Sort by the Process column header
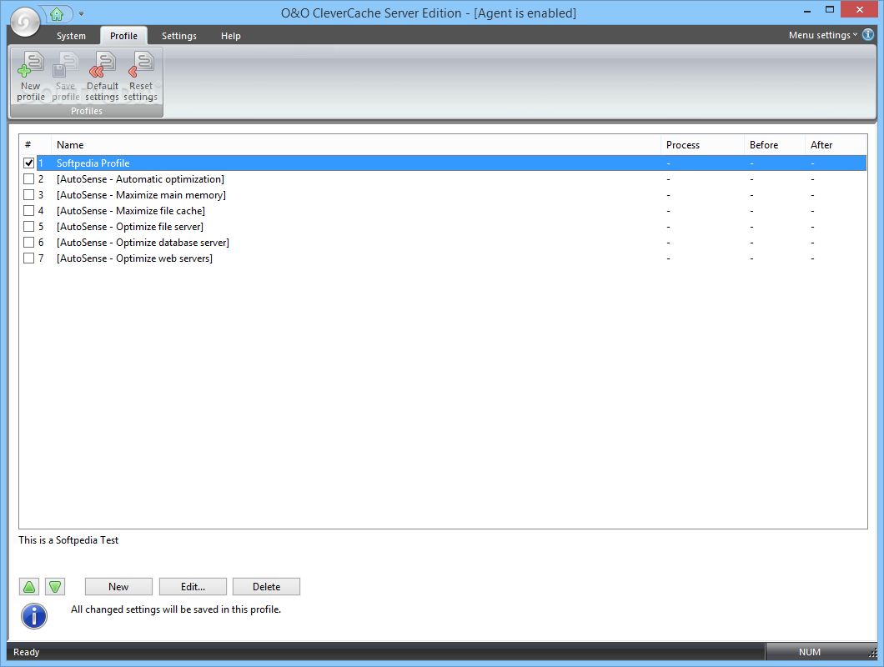This screenshot has width=884, height=667. (702, 145)
